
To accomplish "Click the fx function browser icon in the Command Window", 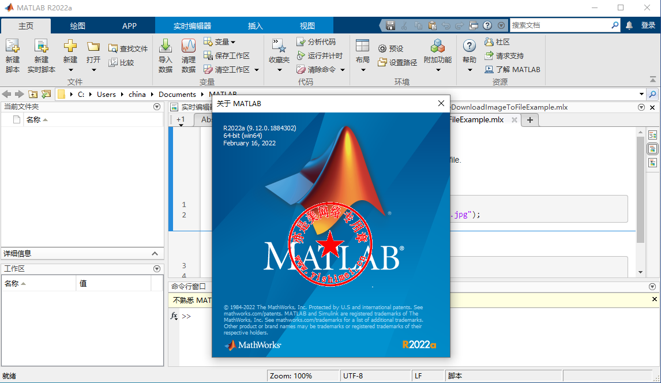I will [x=174, y=316].
